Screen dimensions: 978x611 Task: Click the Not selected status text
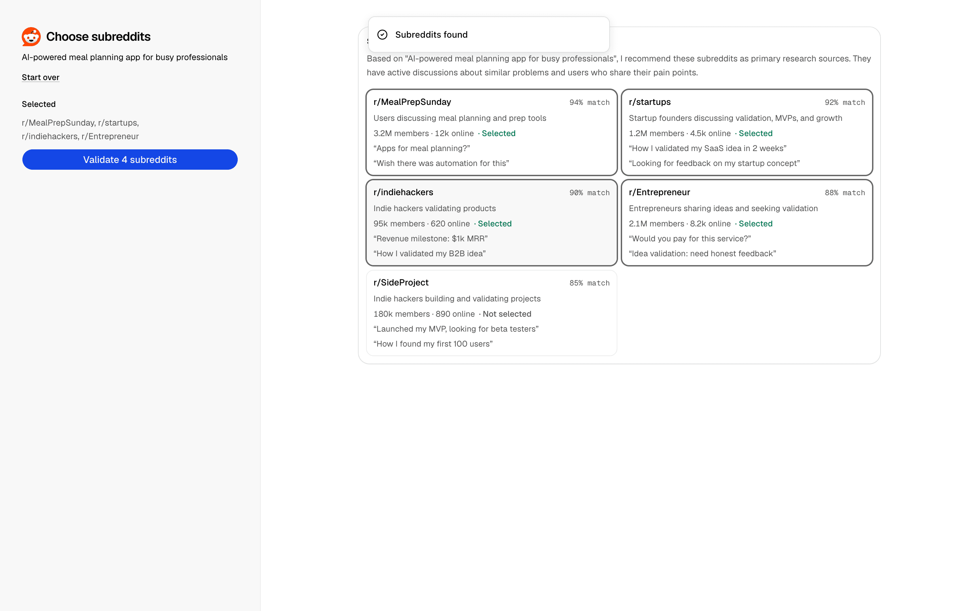pyautogui.click(x=507, y=314)
